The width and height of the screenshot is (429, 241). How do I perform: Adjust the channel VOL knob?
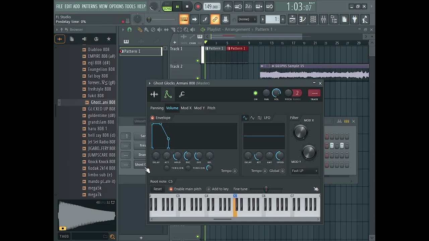click(x=277, y=93)
